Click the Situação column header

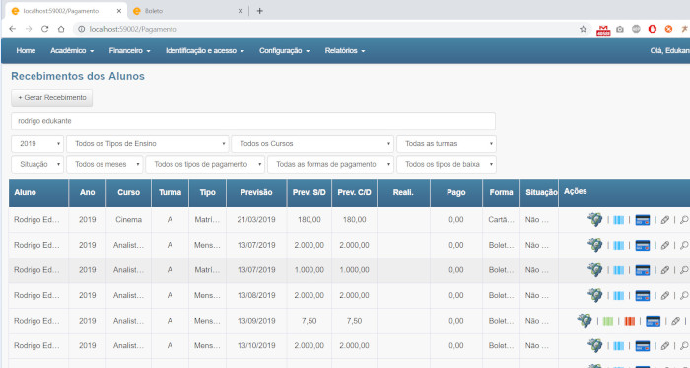(x=539, y=192)
